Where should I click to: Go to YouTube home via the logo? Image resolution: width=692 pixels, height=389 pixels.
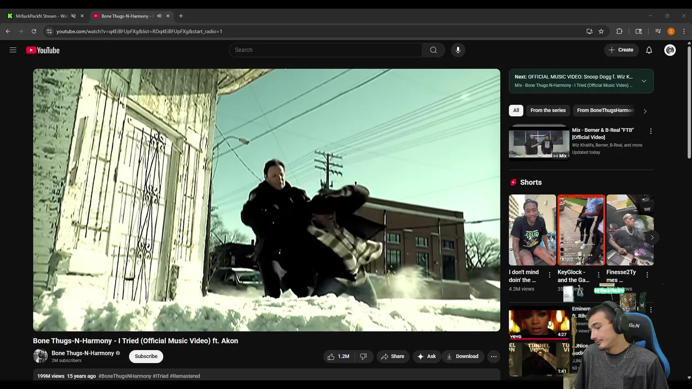[x=43, y=50]
